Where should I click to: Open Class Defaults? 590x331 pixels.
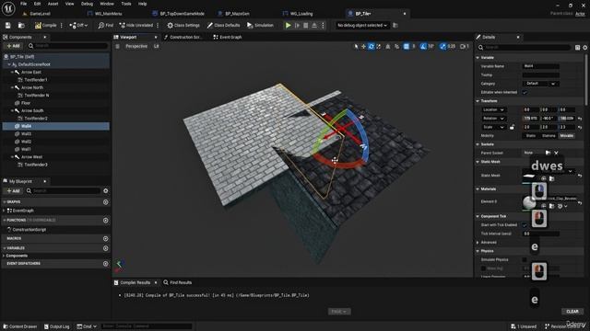click(223, 25)
